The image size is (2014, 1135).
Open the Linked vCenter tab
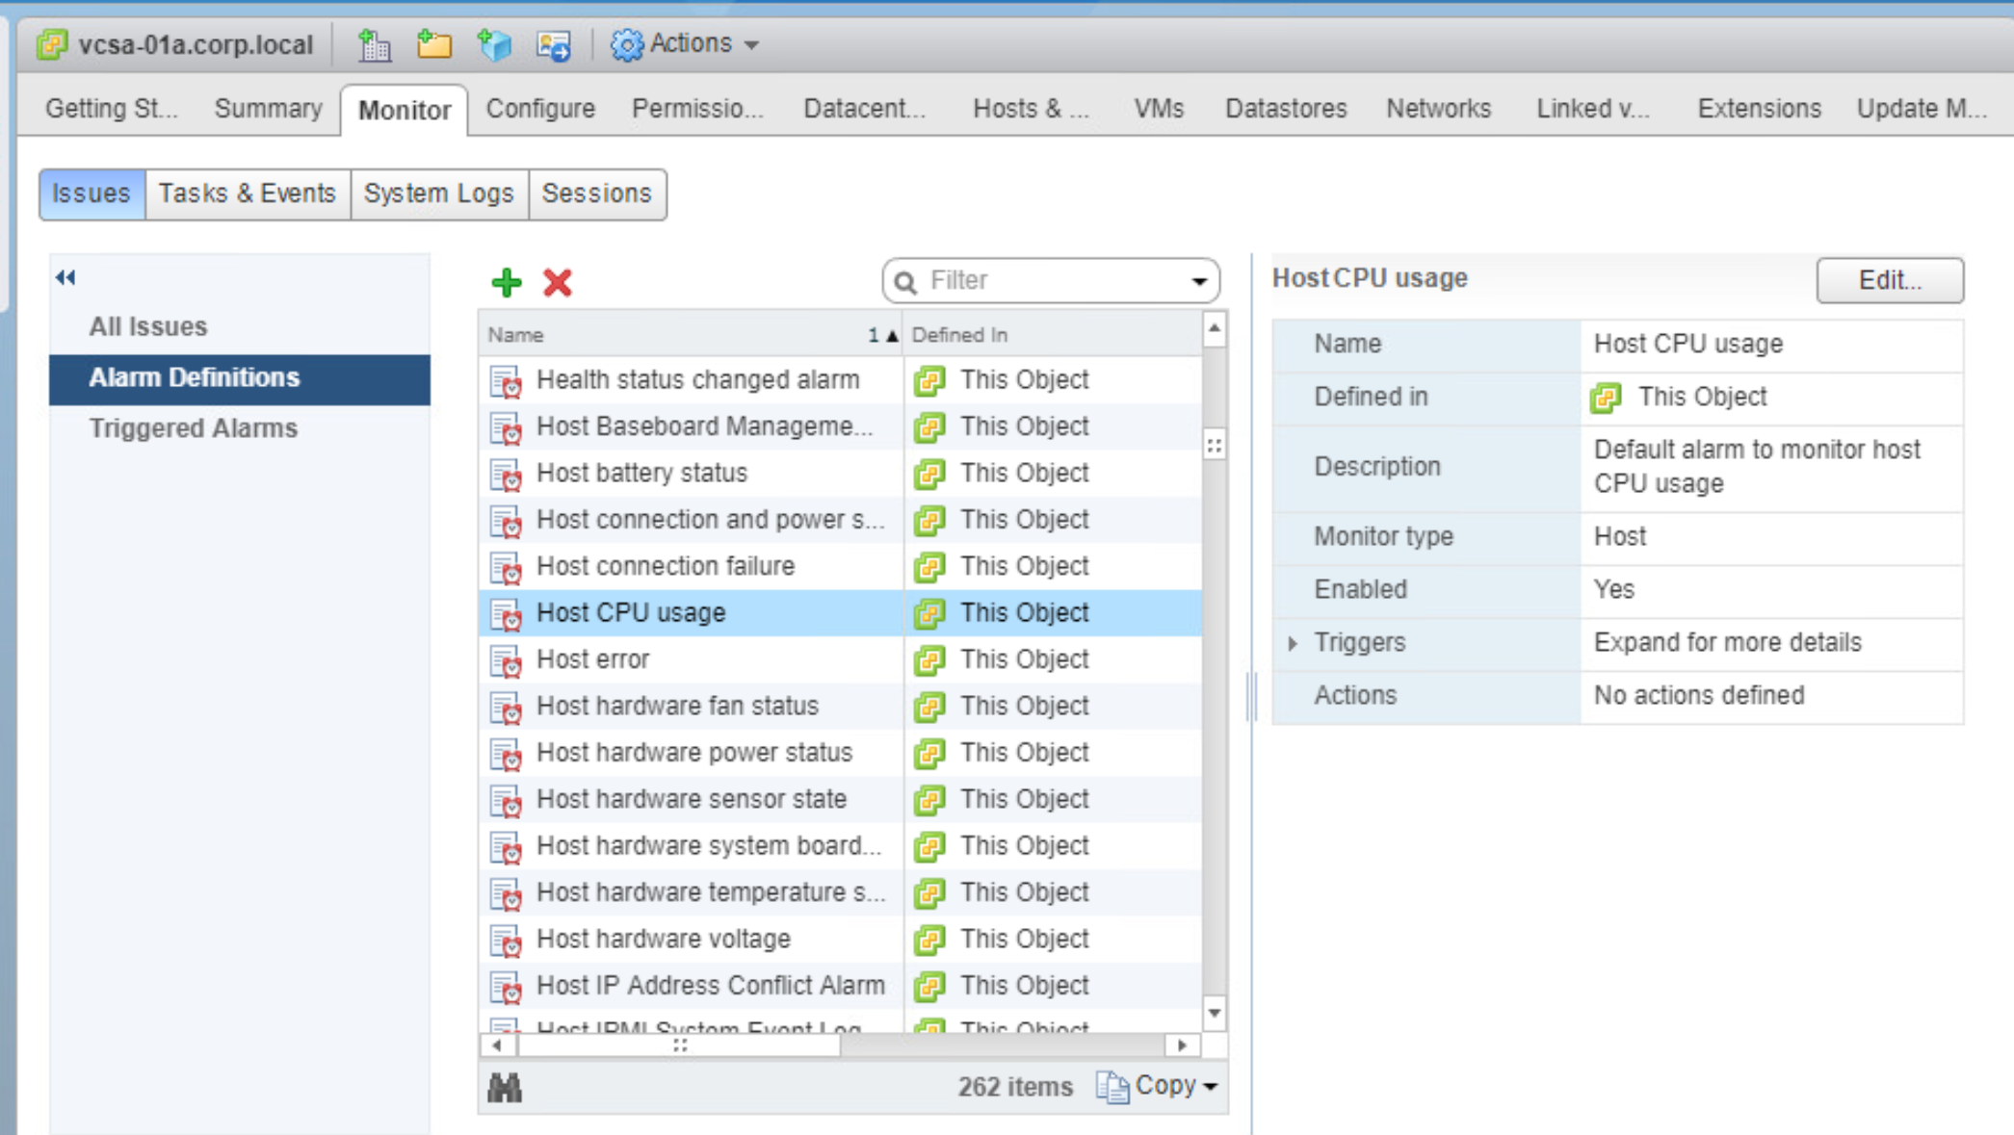[x=1593, y=109]
